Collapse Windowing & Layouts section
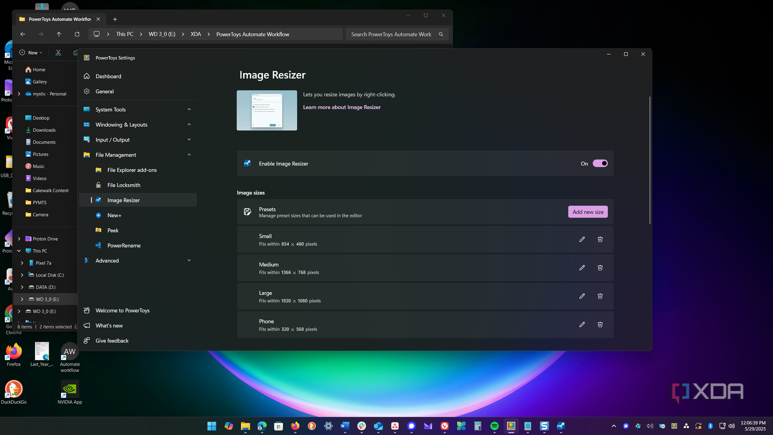The width and height of the screenshot is (773, 435). [189, 125]
